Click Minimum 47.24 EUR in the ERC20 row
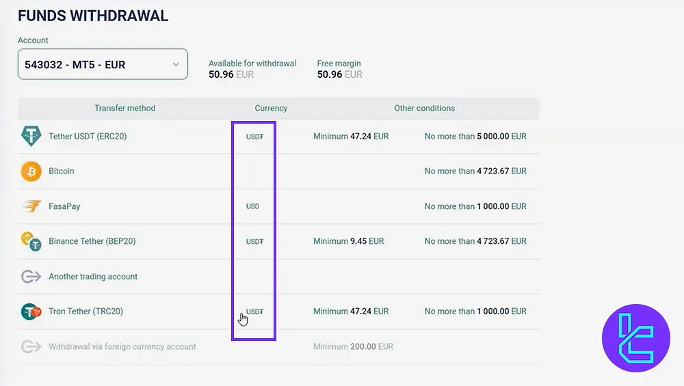The image size is (684, 386). tap(351, 137)
